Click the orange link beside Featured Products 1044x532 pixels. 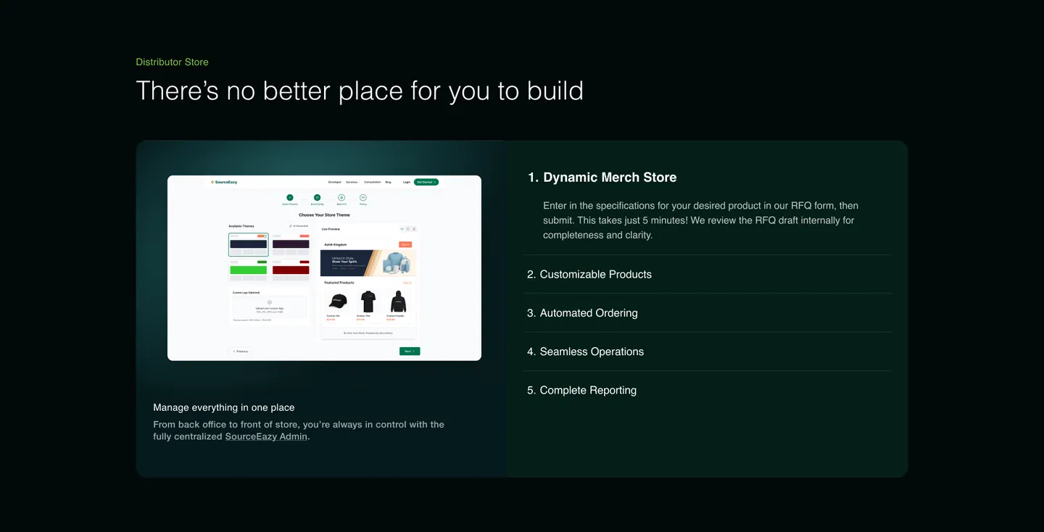(x=407, y=283)
